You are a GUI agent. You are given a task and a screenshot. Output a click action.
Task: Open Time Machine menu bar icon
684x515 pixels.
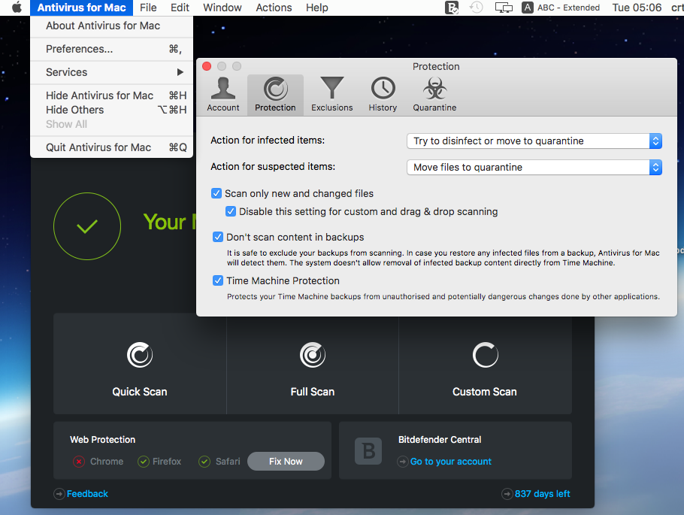point(477,8)
